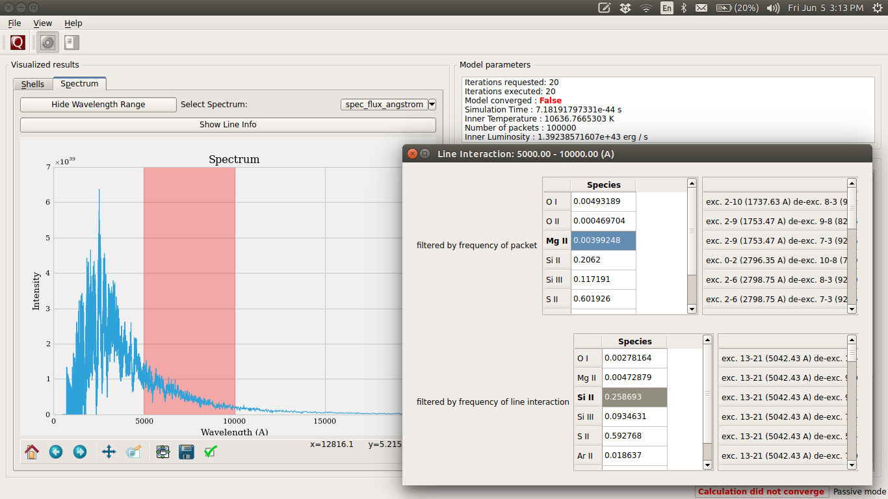Click the green checkmark plot options icon
Viewport: 888px width, 499px height.
click(x=210, y=452)
